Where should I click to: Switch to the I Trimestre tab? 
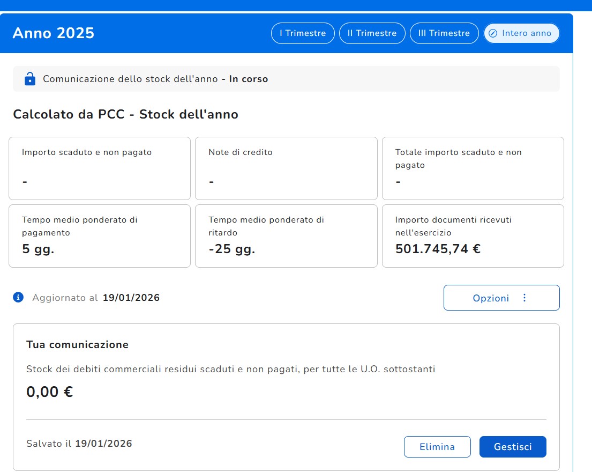coord(303,33)
